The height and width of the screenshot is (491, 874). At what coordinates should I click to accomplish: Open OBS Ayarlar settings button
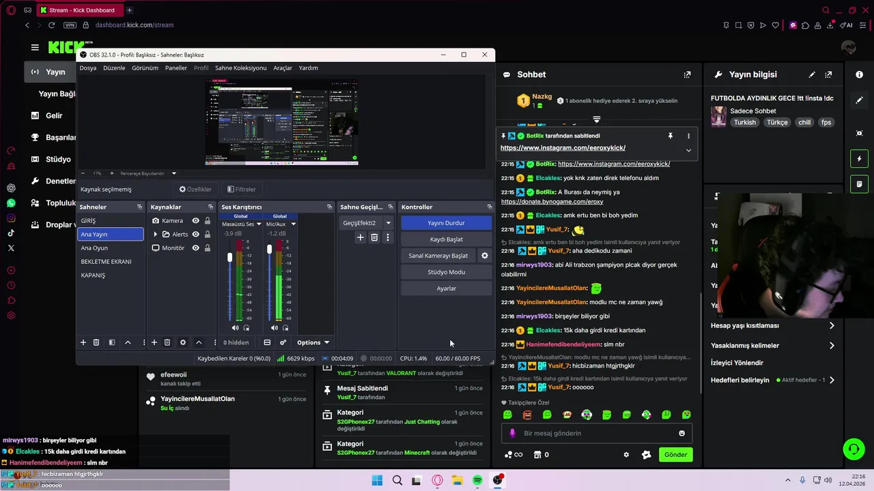tap(447, 288)
